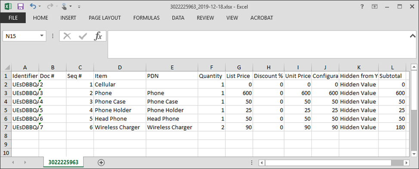419x169 pixels.
Task: Click the scroll down arrow on vertical scrollbar
Action: coord(414,154)
